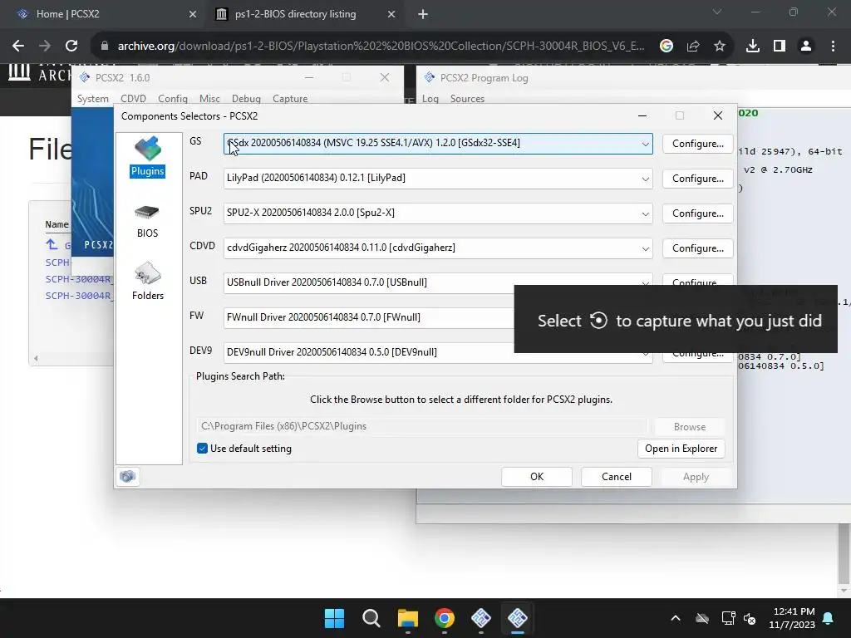Screen dimensions: 851x638
Task: Open Misc menu in PCSX2 window
Action: coord(209,99)
